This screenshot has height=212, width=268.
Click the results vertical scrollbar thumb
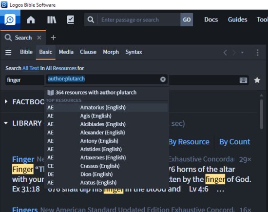click(x=262, y=114)
